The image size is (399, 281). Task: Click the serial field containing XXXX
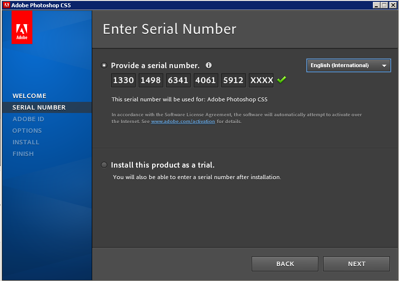point(261,80)
